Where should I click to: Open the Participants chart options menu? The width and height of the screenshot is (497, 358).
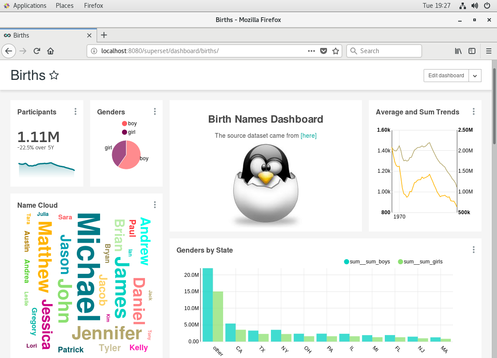pyautogui.click(x=75, y=112)
